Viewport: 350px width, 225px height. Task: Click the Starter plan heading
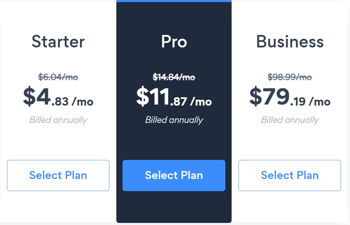tap(58, 42)
